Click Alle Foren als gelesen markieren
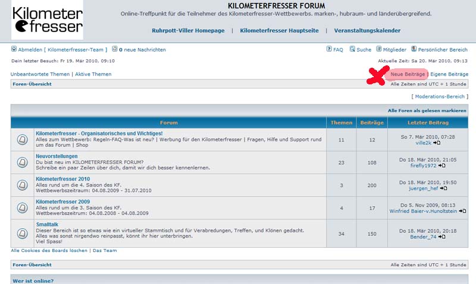This screenshot has width=476, height=284. click(427, 111)
